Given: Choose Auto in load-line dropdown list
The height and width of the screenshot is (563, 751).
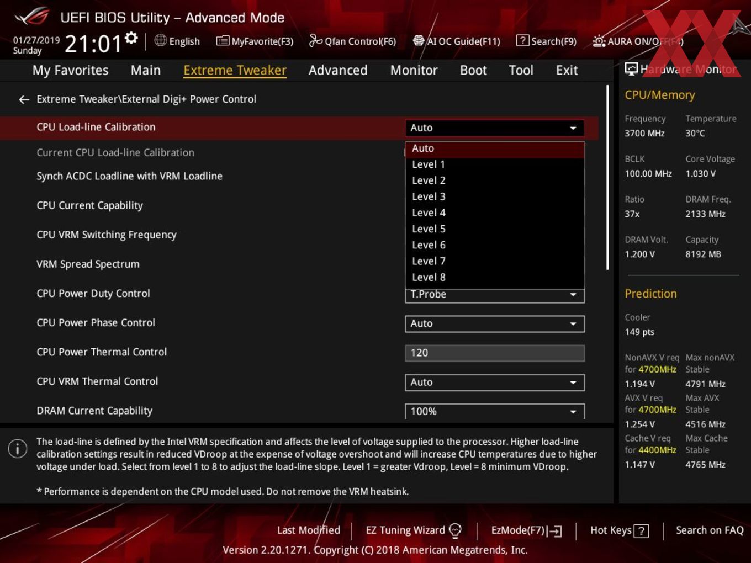Looking at the screenshot, I should (495, 148).
